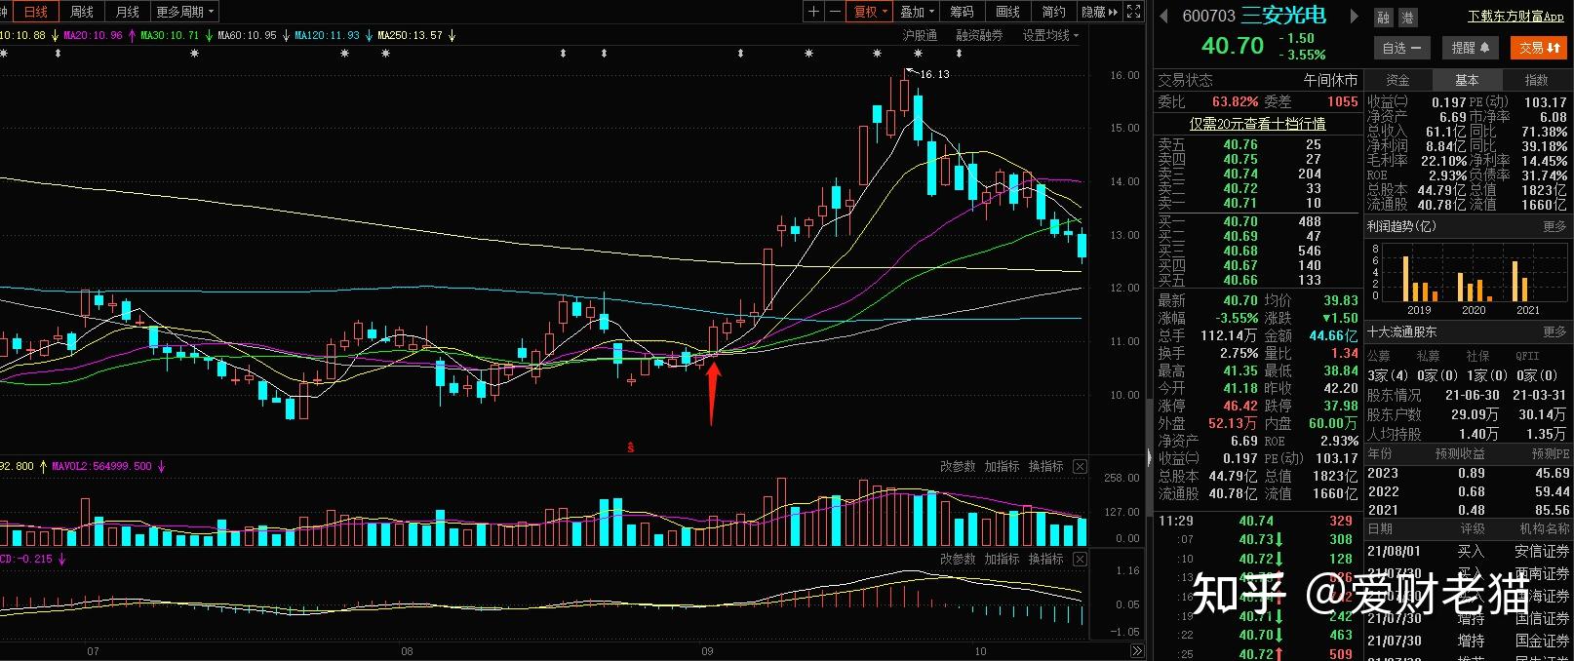Click the 融 margin trading badge

coord(1383,18)
